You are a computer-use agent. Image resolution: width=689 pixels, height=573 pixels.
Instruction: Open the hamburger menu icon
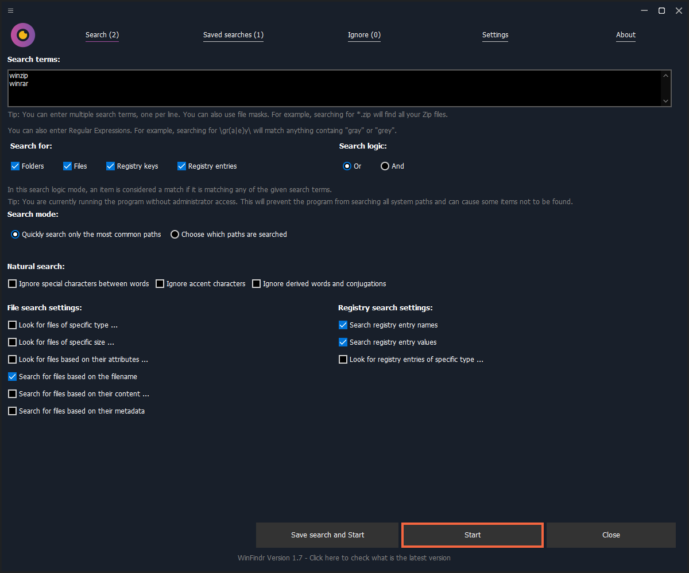pos(11,10)
